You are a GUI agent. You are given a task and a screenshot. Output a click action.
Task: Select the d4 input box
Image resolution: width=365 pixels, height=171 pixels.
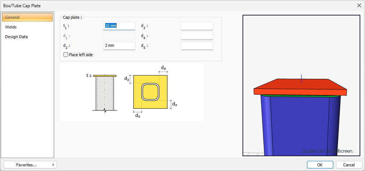[197, 36]
